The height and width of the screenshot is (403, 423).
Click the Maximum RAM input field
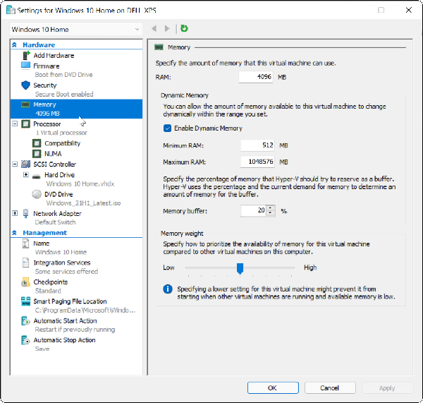coord(257,162)
